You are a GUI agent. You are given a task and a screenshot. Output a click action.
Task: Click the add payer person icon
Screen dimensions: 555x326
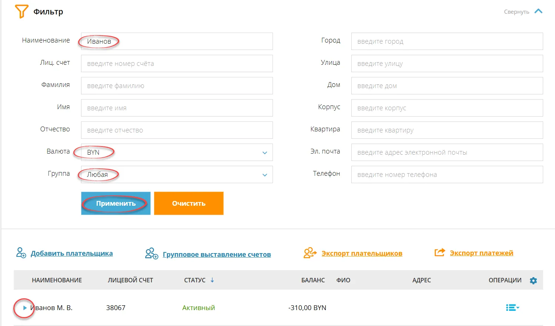click(x=21, y=253)
